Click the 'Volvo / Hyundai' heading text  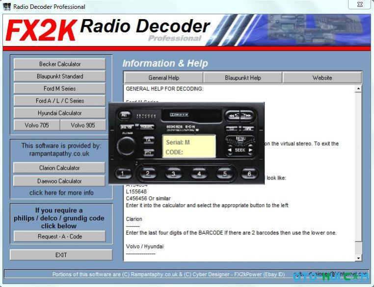click(145, 246)
